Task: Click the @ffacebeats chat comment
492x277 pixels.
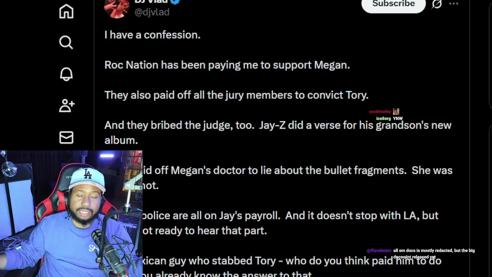Action: [421, 254]
